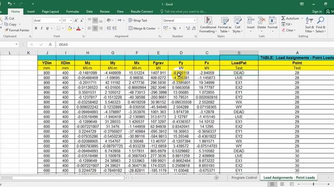Select the Program Control sheet tab
Screen dimensions: 334x187
244,178
